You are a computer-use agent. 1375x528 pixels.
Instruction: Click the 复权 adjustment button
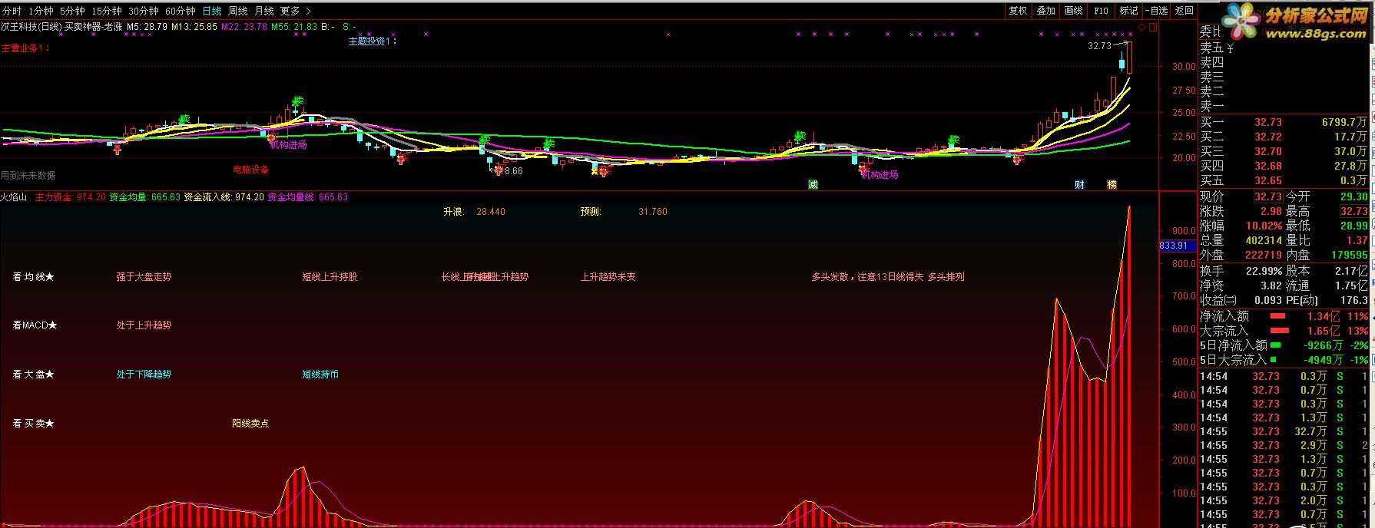click(x=1018, y=11)
